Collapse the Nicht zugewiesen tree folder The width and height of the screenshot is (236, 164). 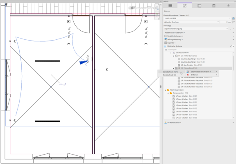click(x=166, y=90)
